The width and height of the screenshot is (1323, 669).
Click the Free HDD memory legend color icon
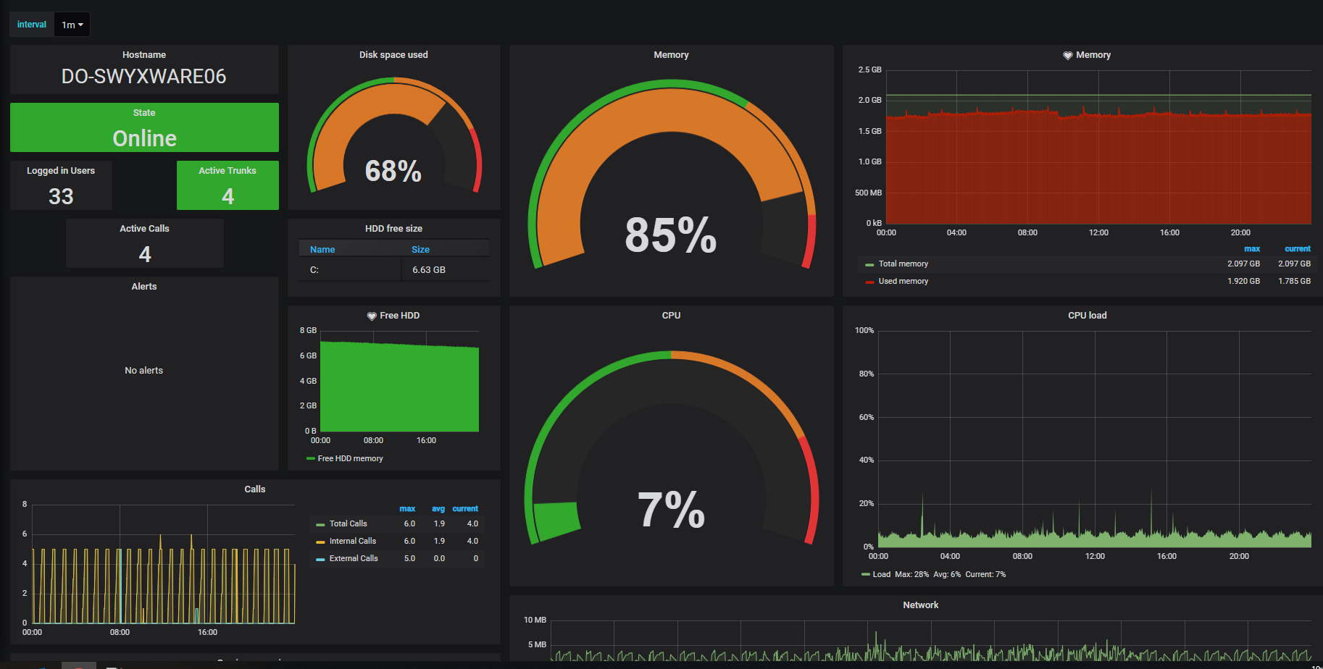(311, 458)
